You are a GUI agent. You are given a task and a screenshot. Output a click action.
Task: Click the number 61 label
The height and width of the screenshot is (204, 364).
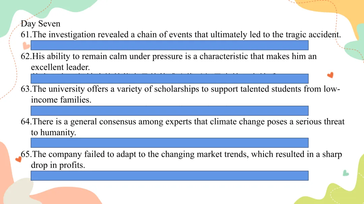[26, 35]
